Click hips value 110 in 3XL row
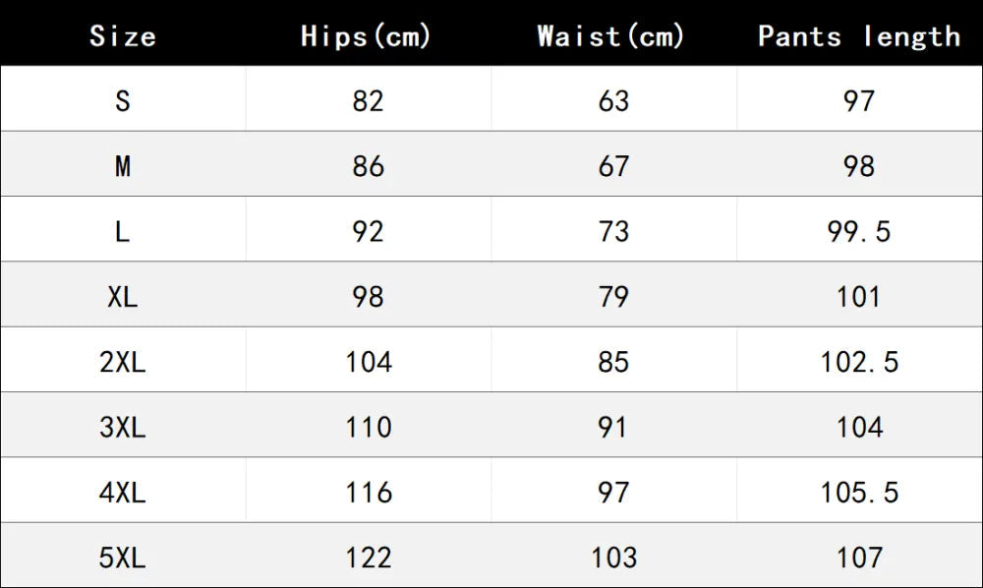Image resolution: width=983 pixels, height=588 pixels. [369, 427]
